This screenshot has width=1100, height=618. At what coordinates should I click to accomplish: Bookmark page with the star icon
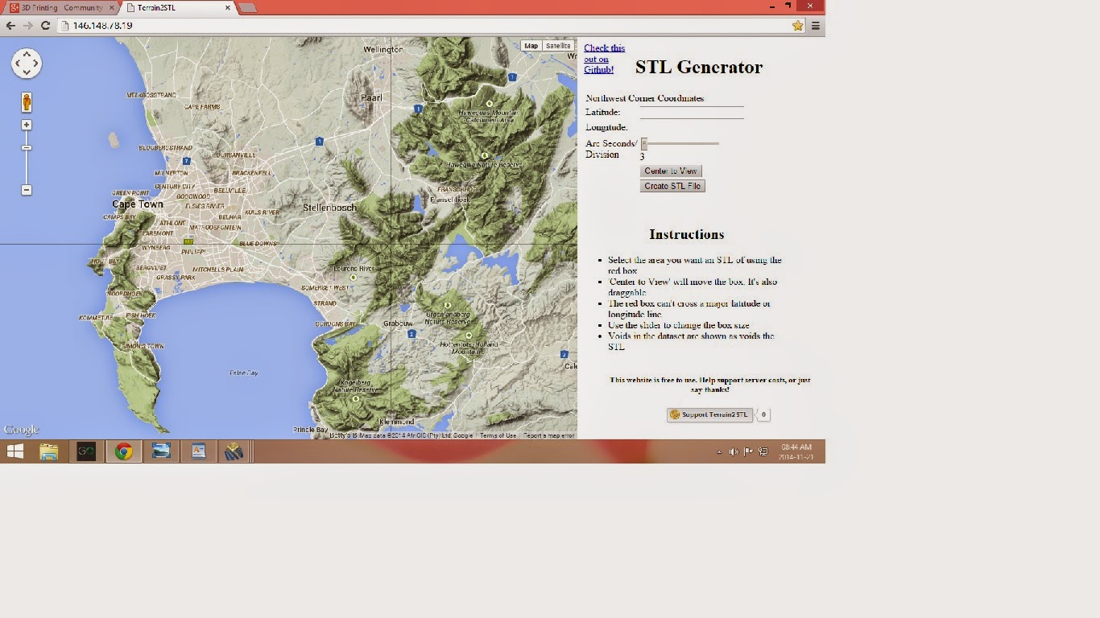pyautogui.click(x=797, y=26)
